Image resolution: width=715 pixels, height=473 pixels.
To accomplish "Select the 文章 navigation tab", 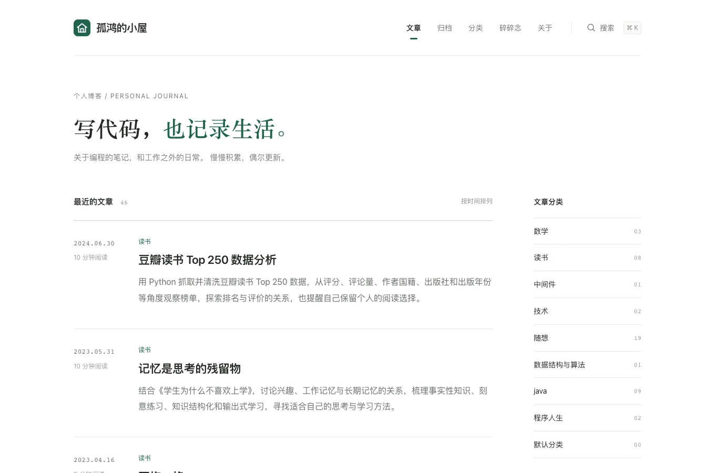I will pyautogui.click(x=414, y=28).
